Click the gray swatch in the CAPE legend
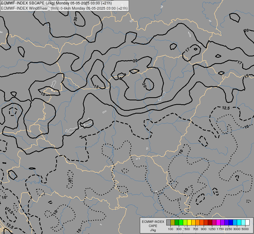 click(168, 223)
